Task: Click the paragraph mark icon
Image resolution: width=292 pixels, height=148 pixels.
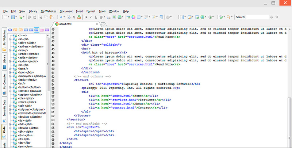Action: (x=74, y=17)
